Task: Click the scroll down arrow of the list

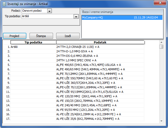Action: click(x=161, y=121)
